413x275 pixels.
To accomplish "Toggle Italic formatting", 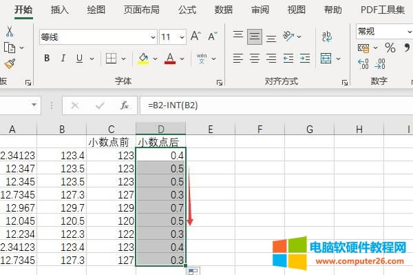I will pos(63,58).
